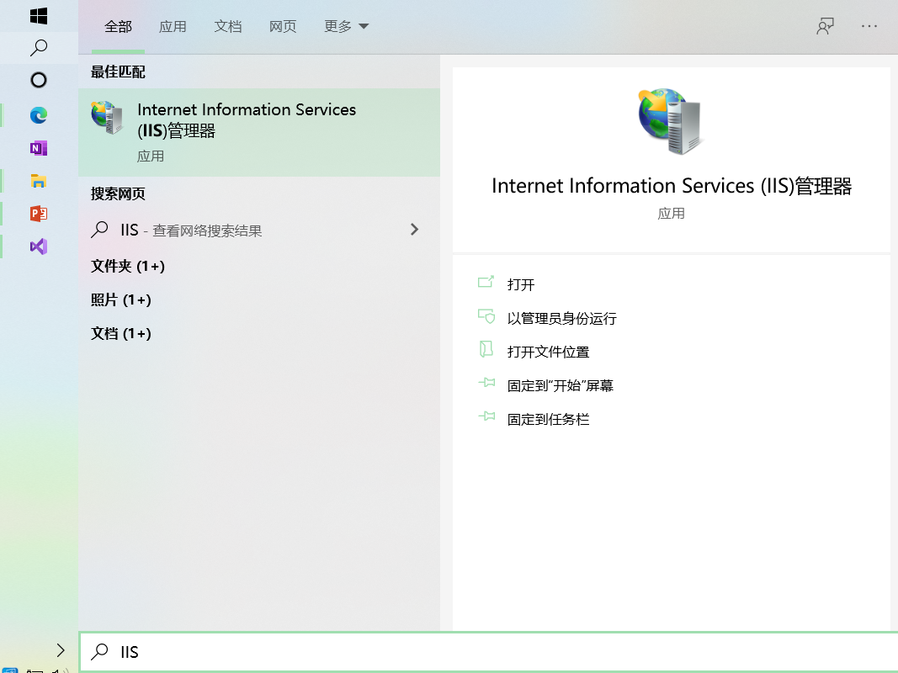
Task: Switch to the 应用 tab
Action: [173, 26]
